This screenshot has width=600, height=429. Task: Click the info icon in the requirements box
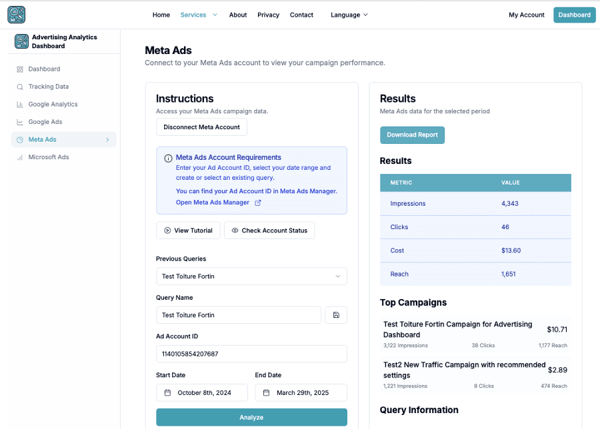[x=166, y=157]
